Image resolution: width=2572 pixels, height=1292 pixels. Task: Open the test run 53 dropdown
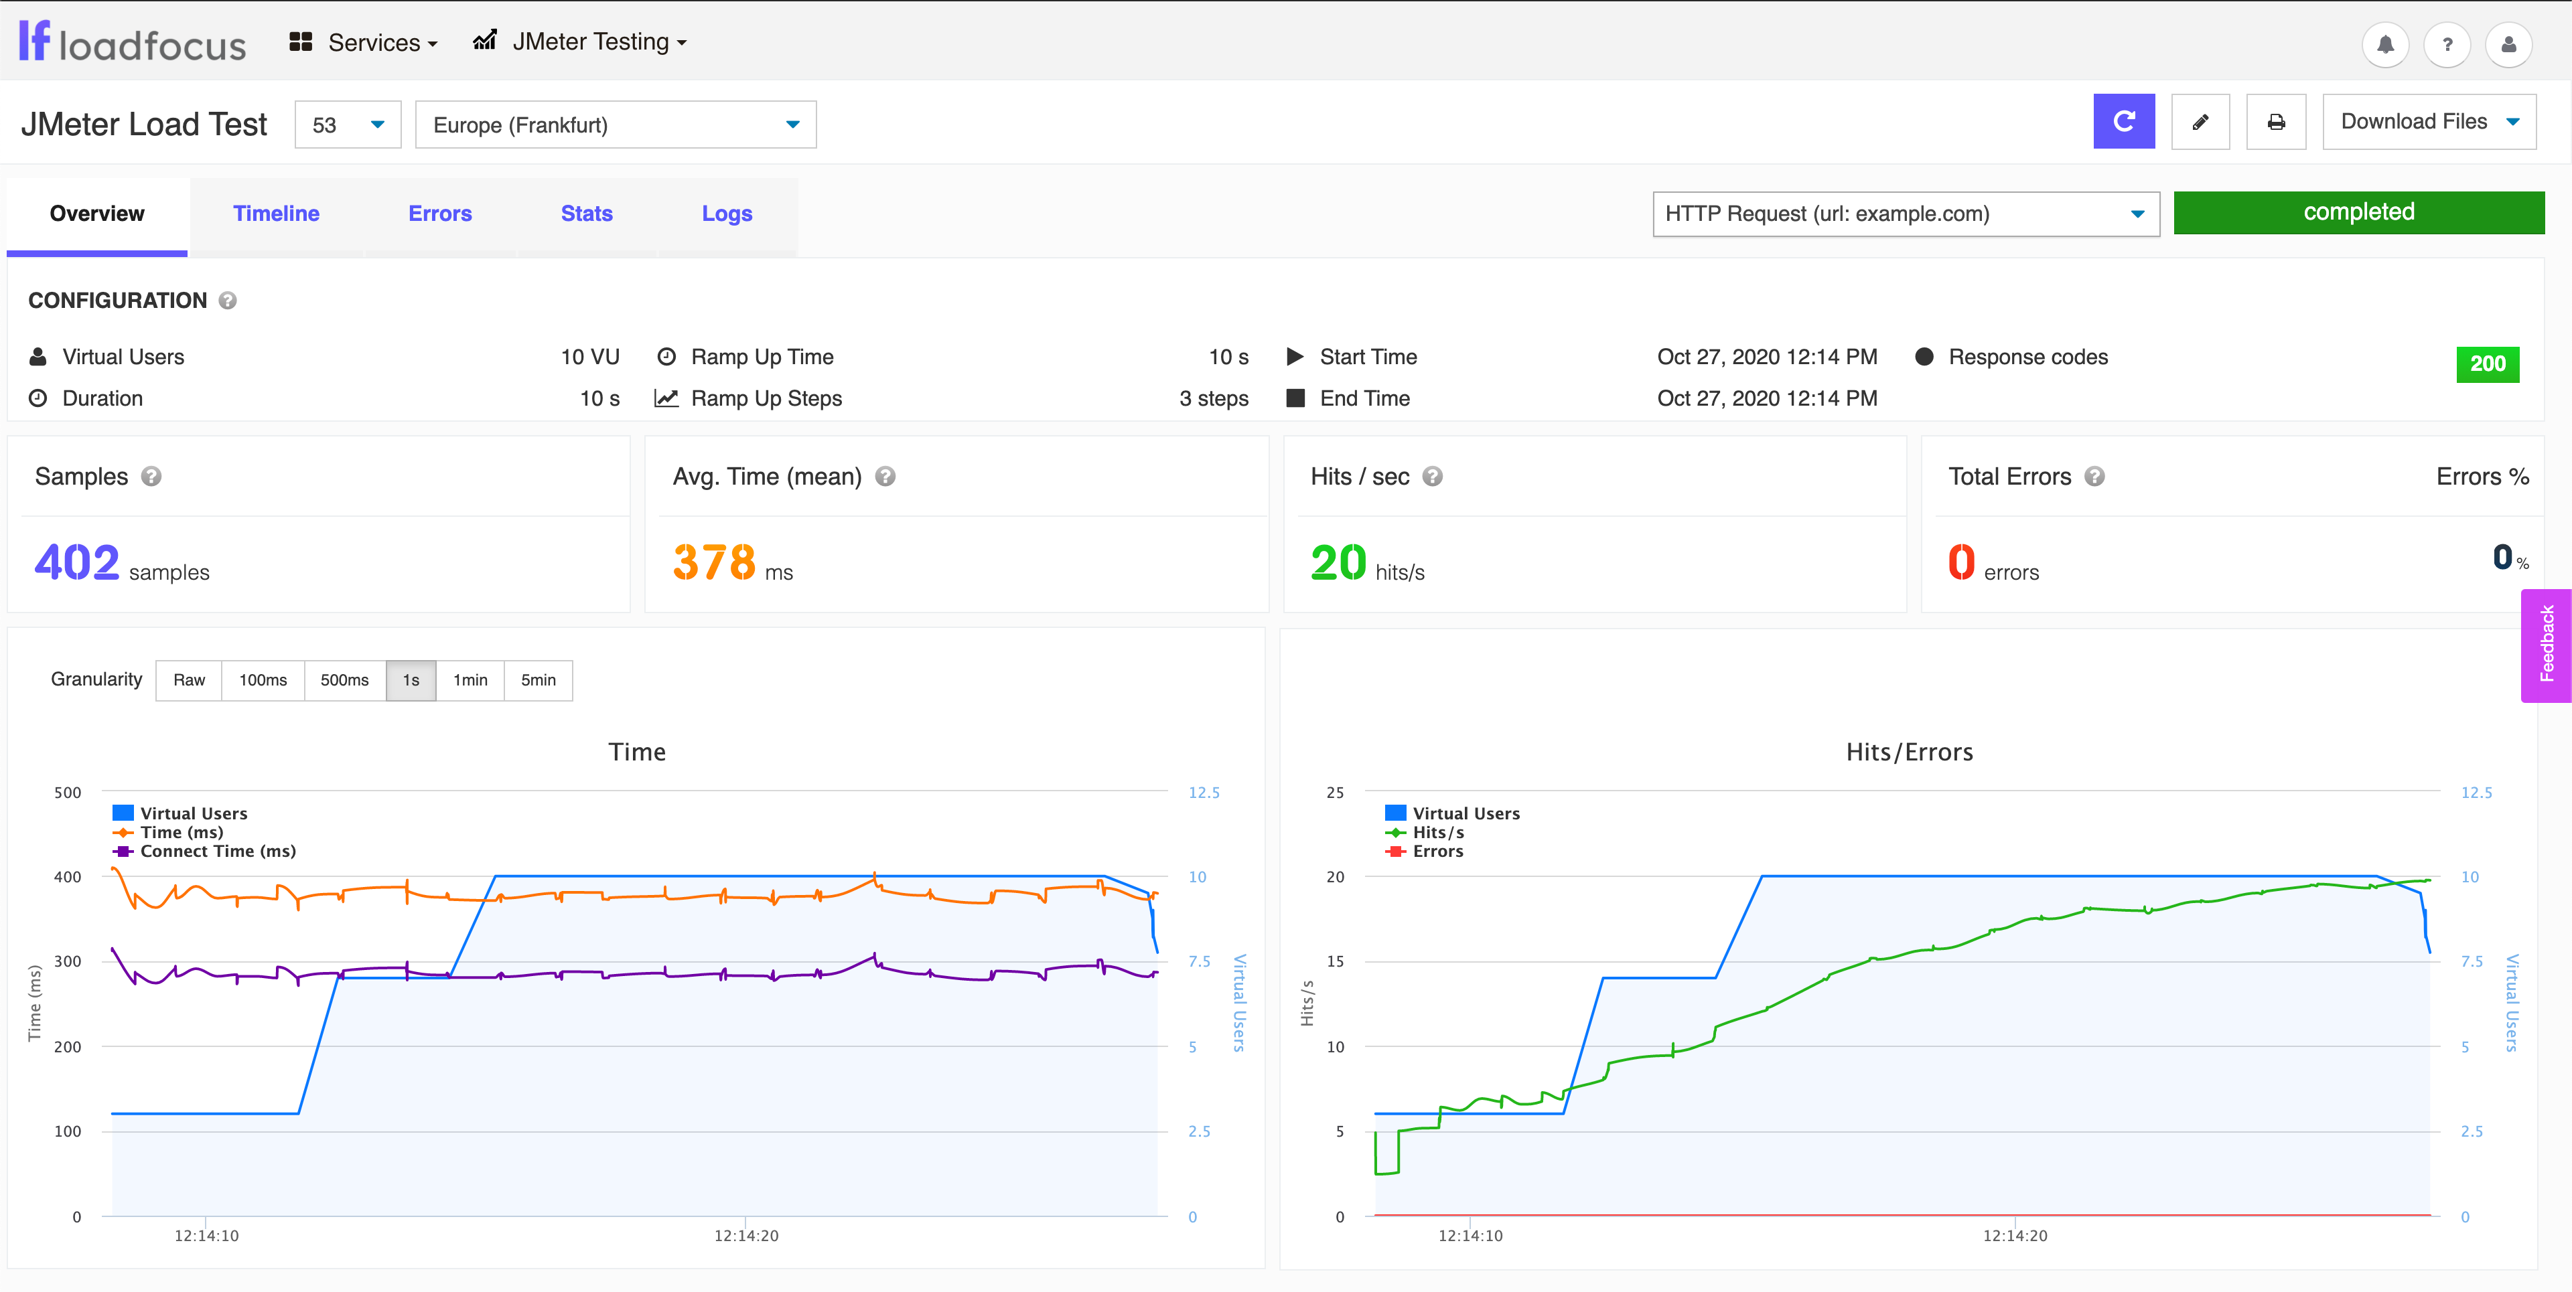(x=348, y=124)
